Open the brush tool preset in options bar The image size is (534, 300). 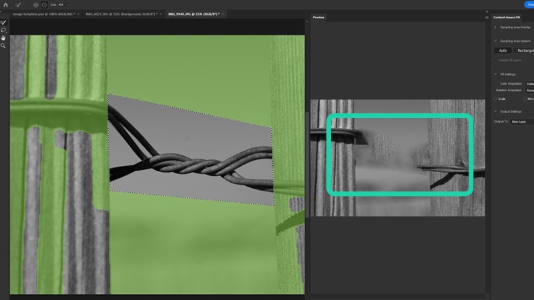(19, 5)
